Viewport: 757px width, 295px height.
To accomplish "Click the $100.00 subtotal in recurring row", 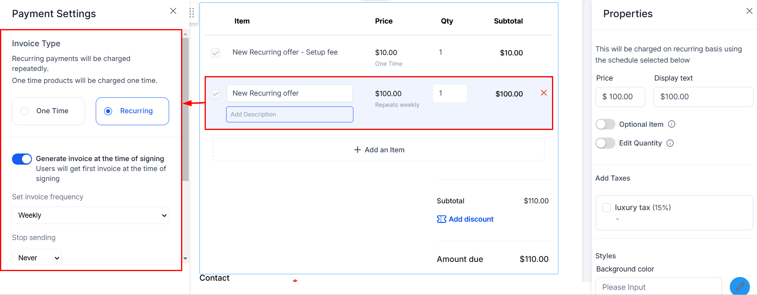I will (509, 94).
